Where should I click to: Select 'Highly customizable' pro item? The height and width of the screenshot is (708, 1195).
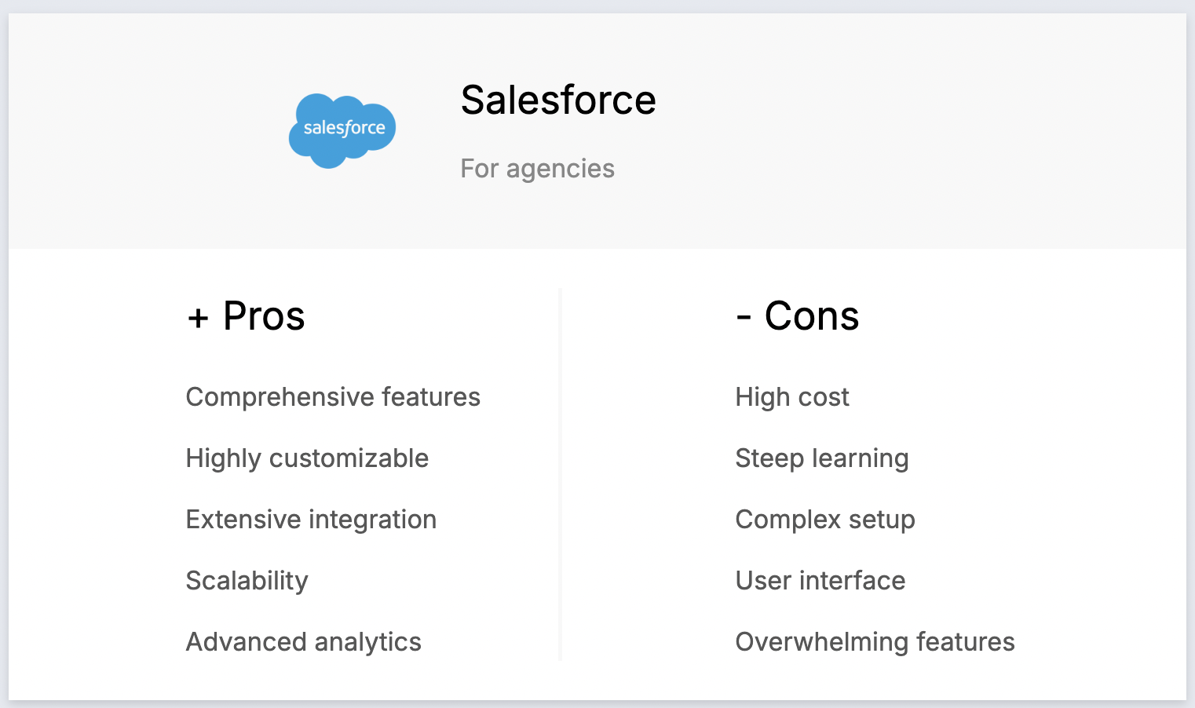click(307, 458)
